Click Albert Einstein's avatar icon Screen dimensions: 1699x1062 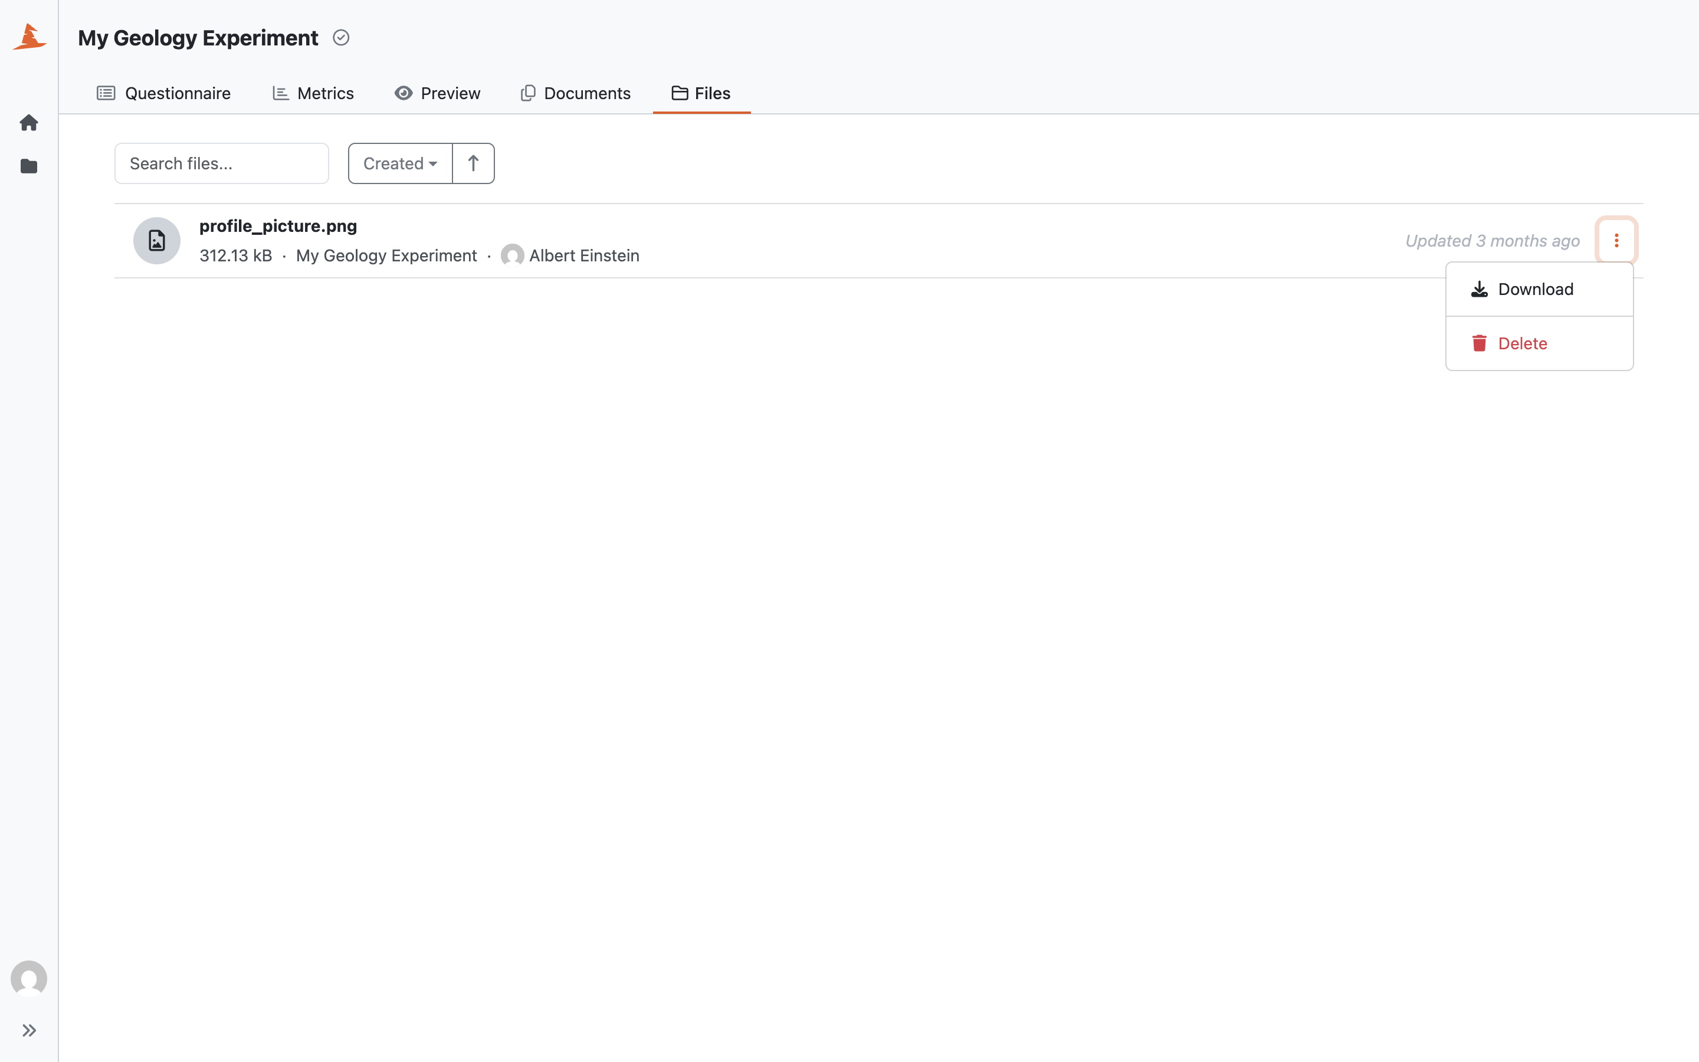pos(513,255)
